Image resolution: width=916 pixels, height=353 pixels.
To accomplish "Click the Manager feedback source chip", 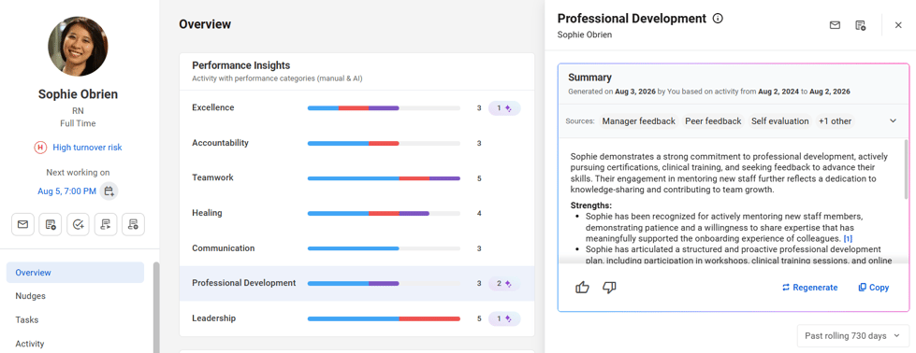I will [x=638, y=121].
